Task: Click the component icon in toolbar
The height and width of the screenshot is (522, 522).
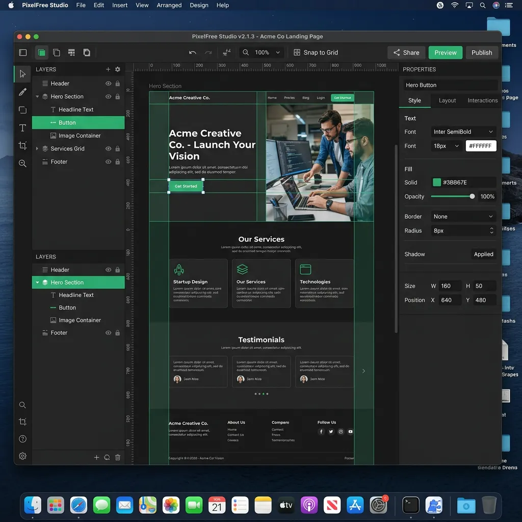Action: click(x=87, y=53)
